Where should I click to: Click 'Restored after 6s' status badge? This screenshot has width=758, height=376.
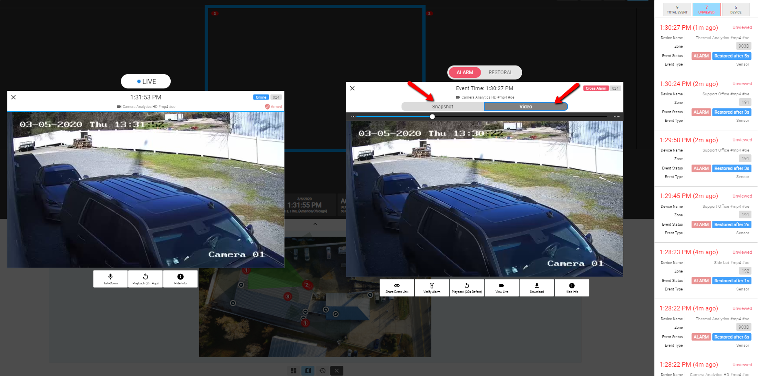(x=732, y=337)
